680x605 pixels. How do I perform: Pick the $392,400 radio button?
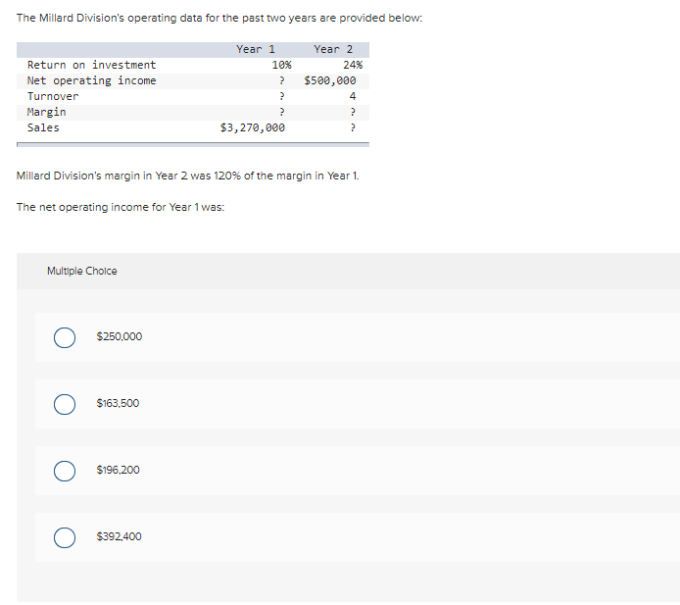65,537
